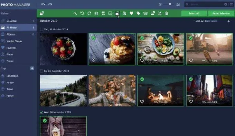
Task: Rotate selected photos clockwise
Action: pos(89,13)
